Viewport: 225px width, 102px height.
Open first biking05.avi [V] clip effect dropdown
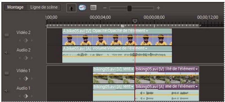click(132, 69)
